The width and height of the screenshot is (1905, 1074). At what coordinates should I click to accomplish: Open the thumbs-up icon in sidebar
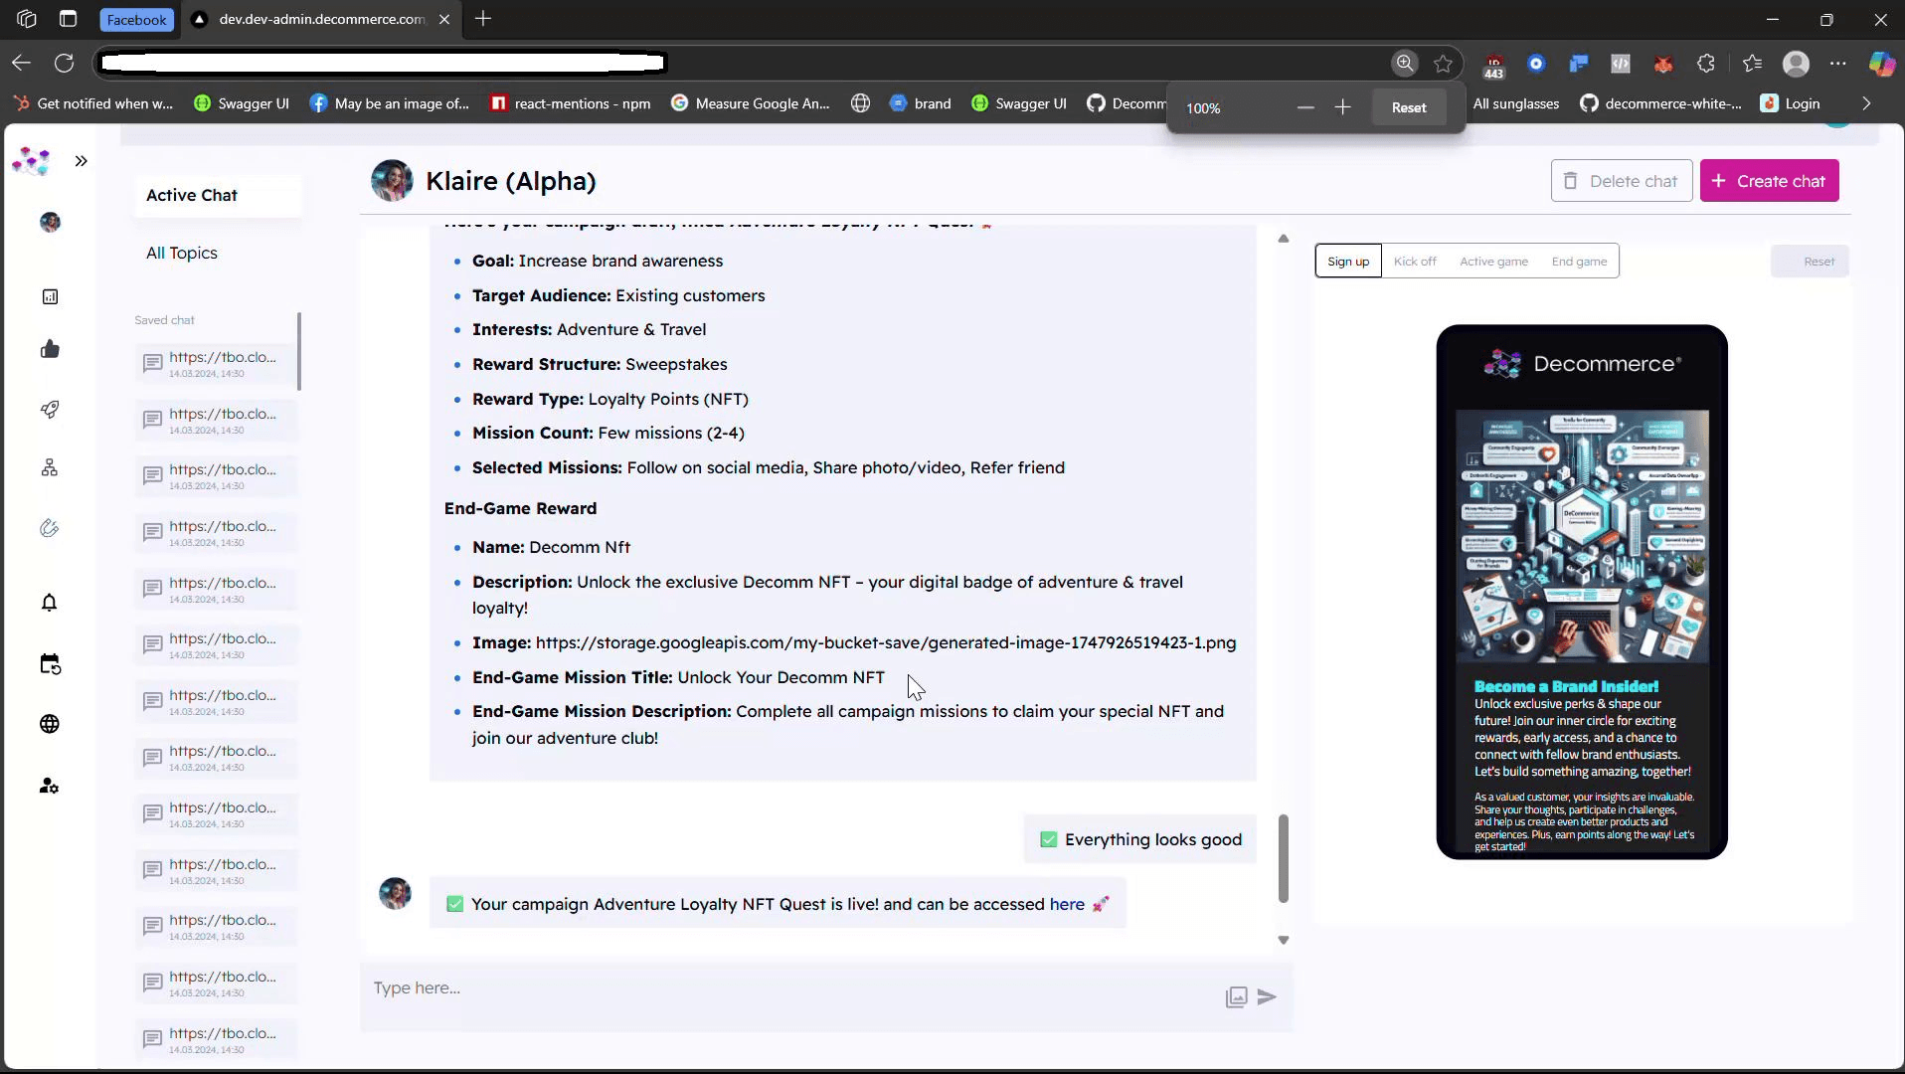click(50, 349)
